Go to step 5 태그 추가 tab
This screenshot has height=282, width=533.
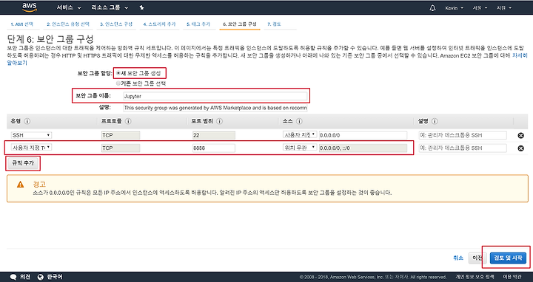[198, 24]
